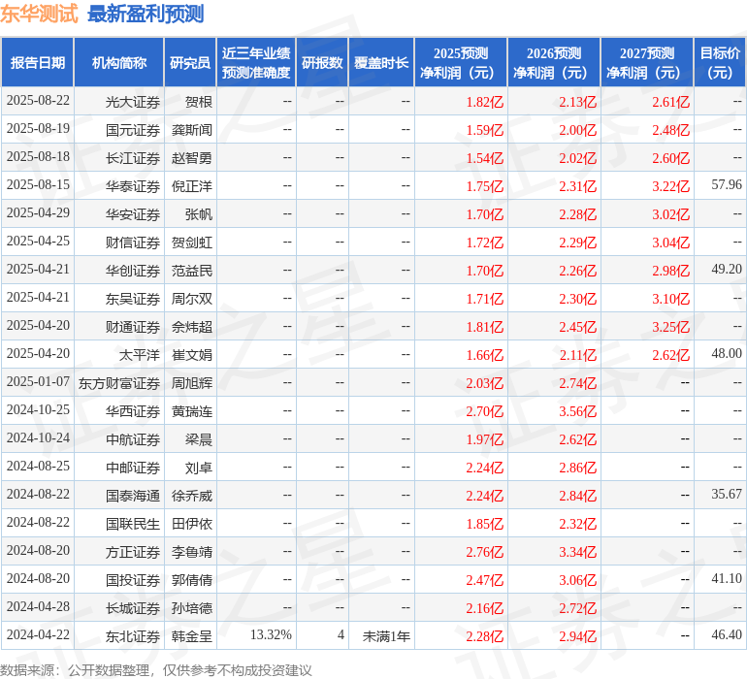Viewport: 747px width, 679px height.
Task: Click the 目标价 column header
Action: (x=720, y=62)
